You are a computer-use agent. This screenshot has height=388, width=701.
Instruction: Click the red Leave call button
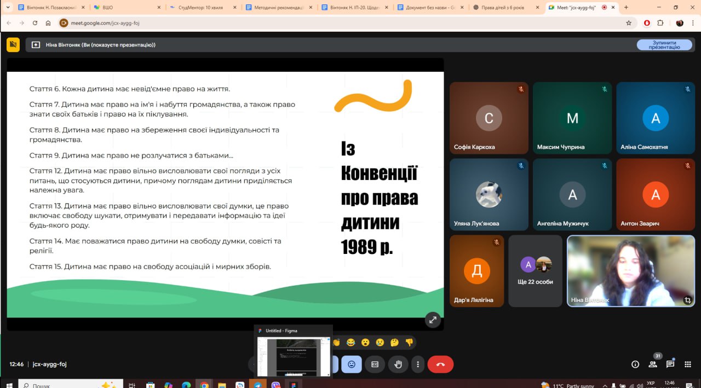tap(440, 364)
